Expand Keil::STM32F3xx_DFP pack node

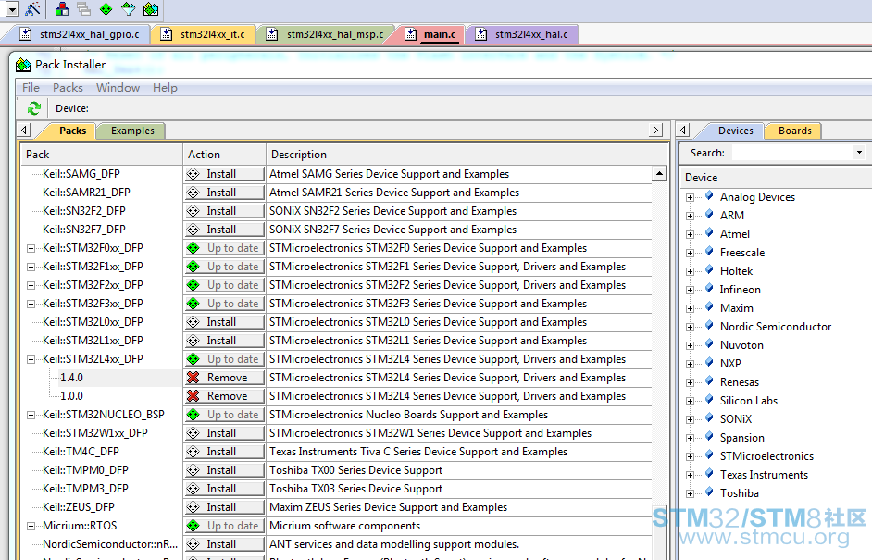[31, 304]
